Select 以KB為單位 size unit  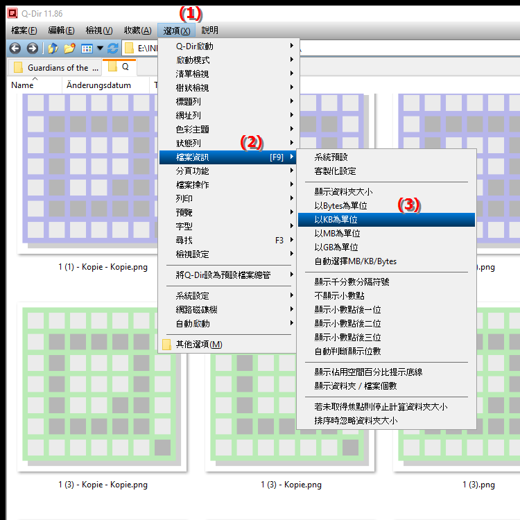pyautogui.click(x=386, y=220)
